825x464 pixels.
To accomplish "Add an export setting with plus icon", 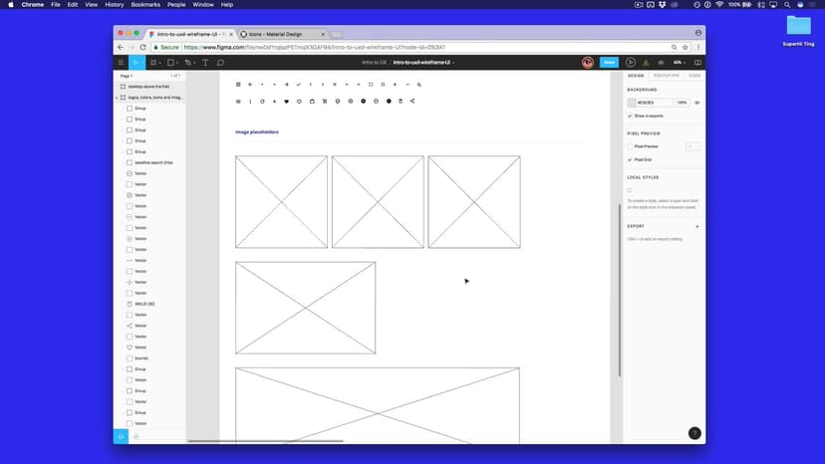I will 696,226.
